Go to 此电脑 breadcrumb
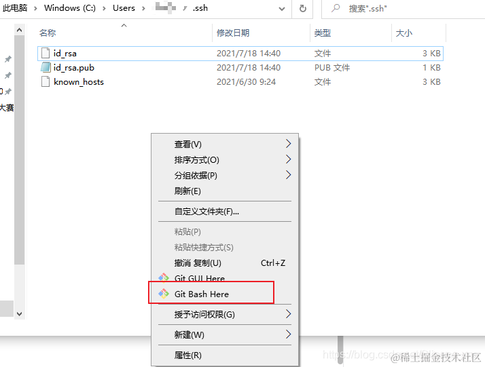This screenshot has height=367, width=485. pos(15,8)
